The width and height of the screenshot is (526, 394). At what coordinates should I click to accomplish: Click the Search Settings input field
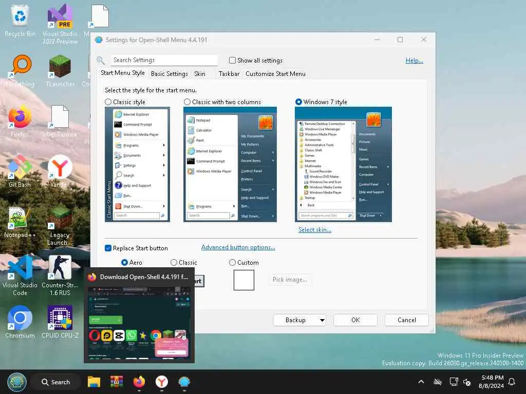(x=164, y=61)
